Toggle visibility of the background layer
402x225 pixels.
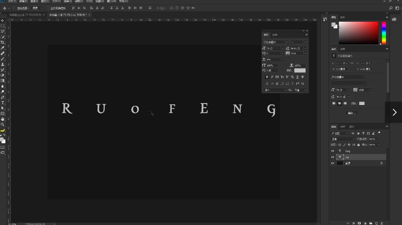pos(332,163)
